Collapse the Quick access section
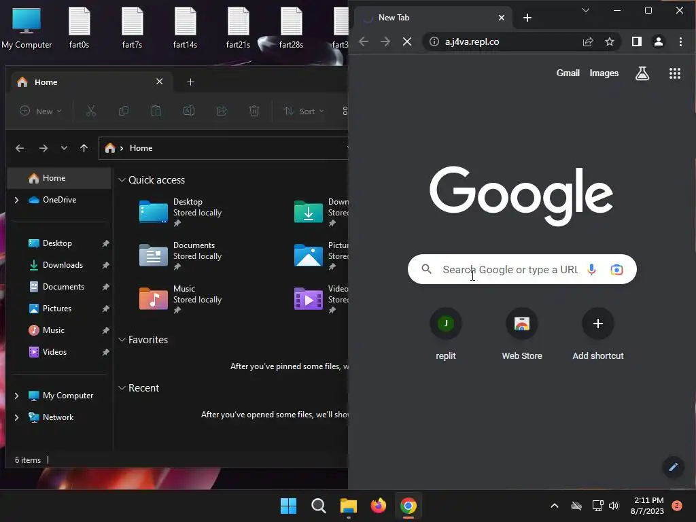This screenshot has height=522, width=696. pyautogui.click(x=122, y=180)
